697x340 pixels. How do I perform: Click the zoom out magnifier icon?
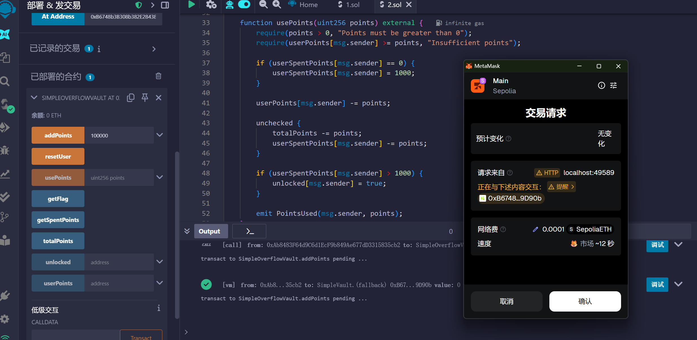(x=263, y=4)
